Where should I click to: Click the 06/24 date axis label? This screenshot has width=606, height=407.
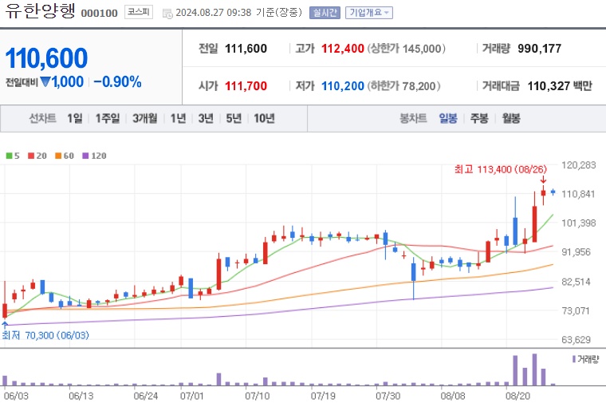click(145, 396)
